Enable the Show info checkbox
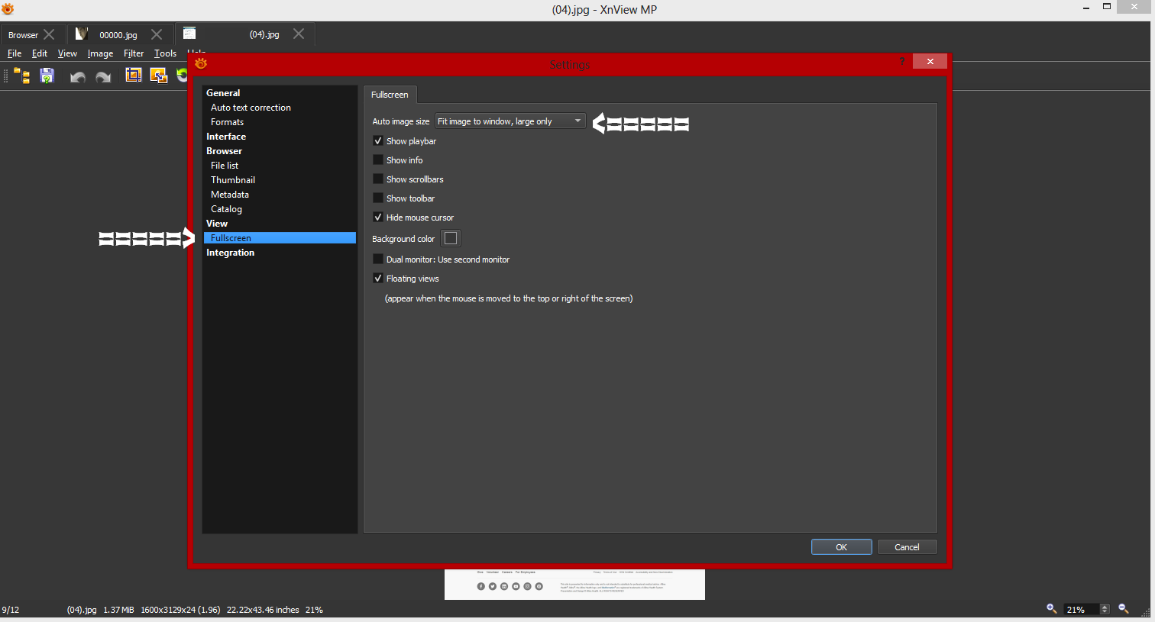This screenshot has width=1155, height=622. coord(378,160)
